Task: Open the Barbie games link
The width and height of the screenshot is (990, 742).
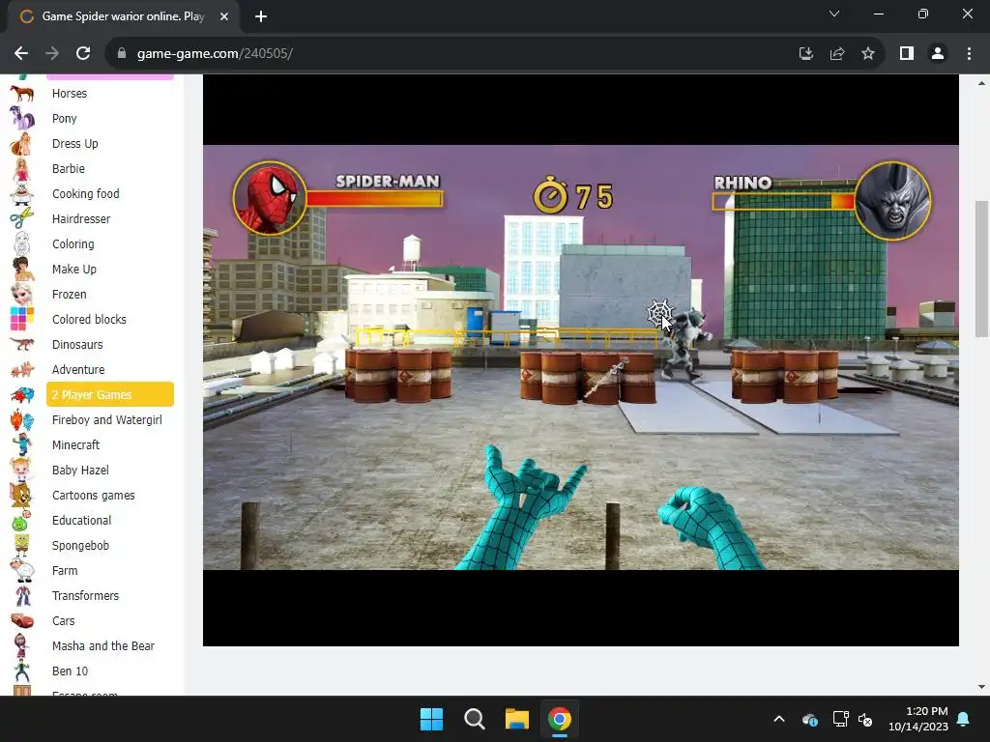Action: (x=69, y=168)
